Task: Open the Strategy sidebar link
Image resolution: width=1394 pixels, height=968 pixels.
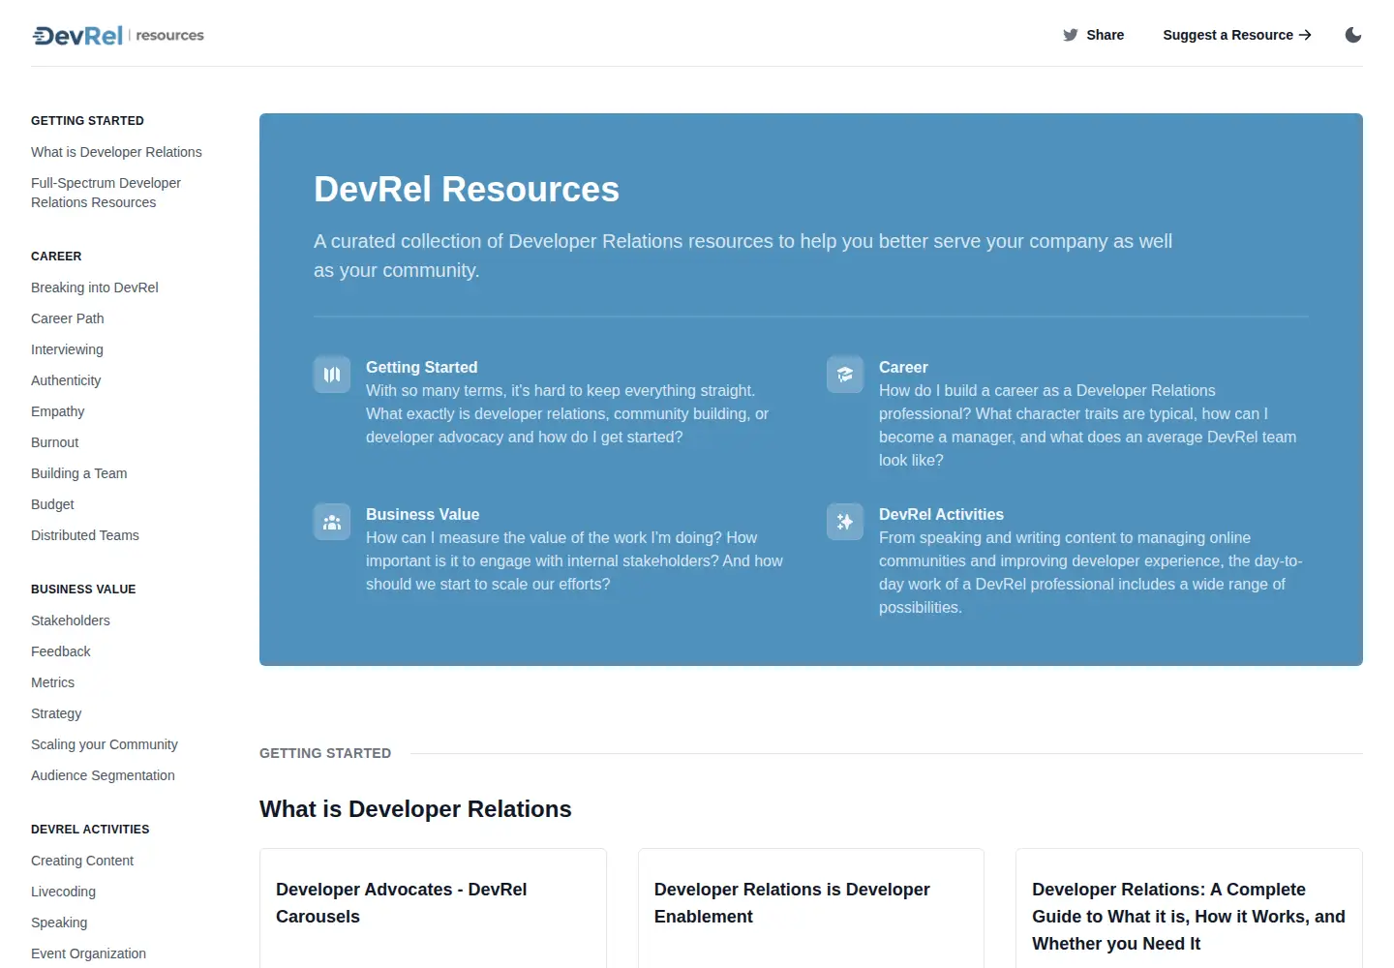Action: tap(56, 713)
